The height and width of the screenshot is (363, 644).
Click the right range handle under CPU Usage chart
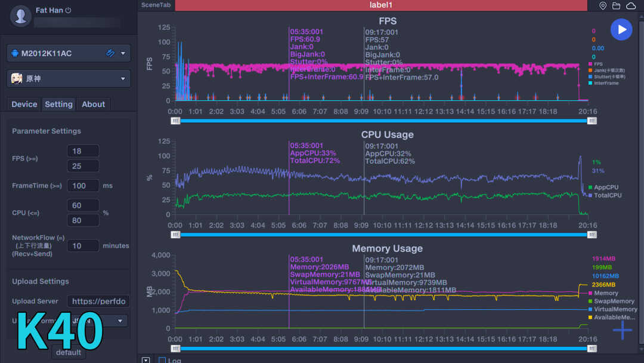click(x=592, y=235)
